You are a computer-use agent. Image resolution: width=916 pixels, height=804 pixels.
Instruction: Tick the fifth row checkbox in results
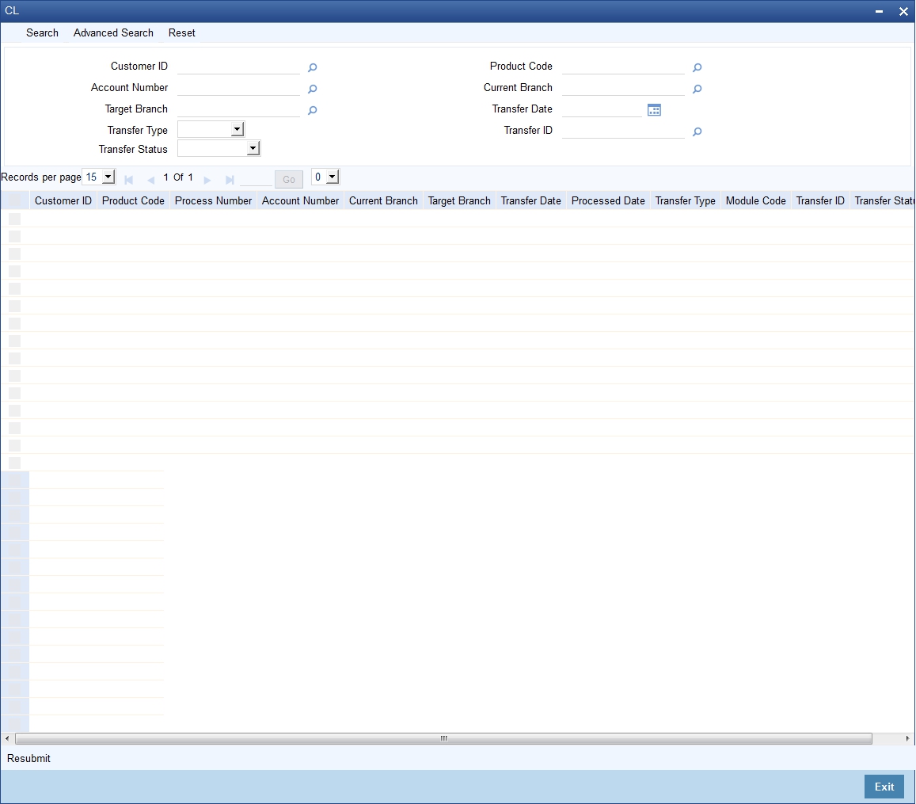pos(14,288)
